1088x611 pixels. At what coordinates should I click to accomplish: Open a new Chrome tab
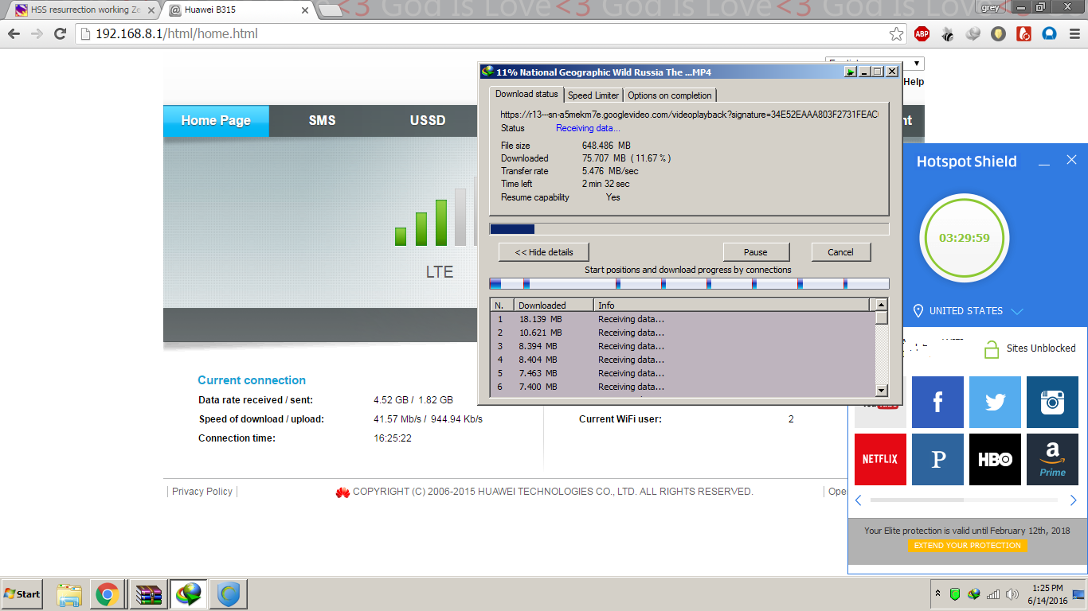tap(330, 10)
